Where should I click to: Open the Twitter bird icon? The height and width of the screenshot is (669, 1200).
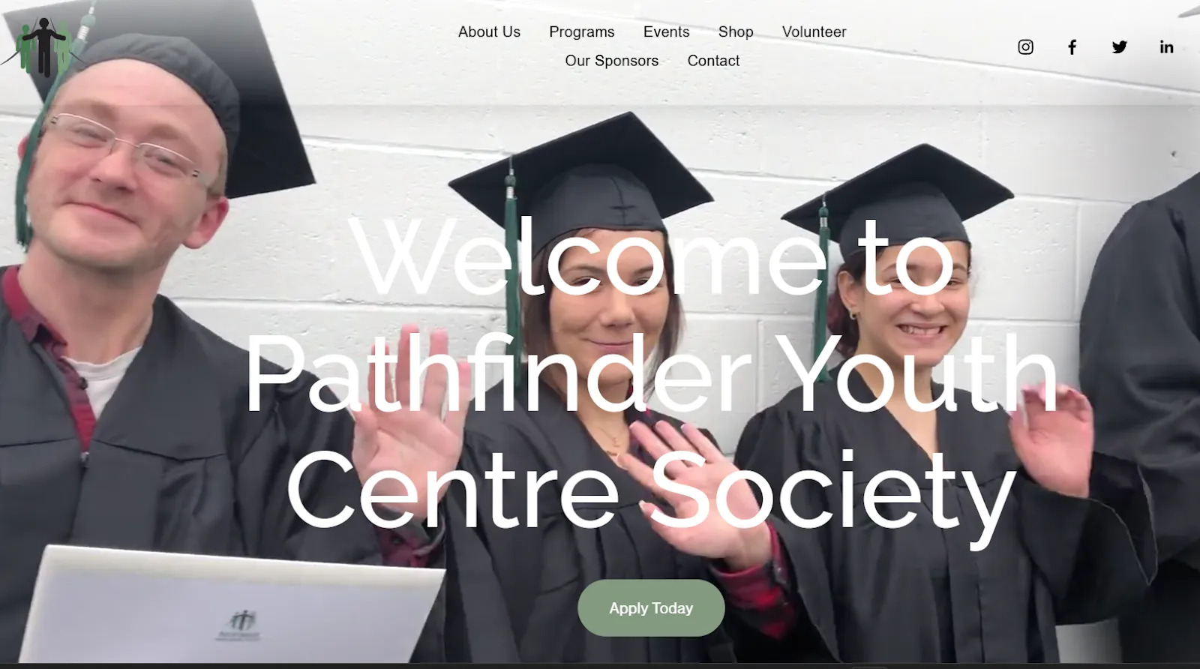coord(1119,47)
